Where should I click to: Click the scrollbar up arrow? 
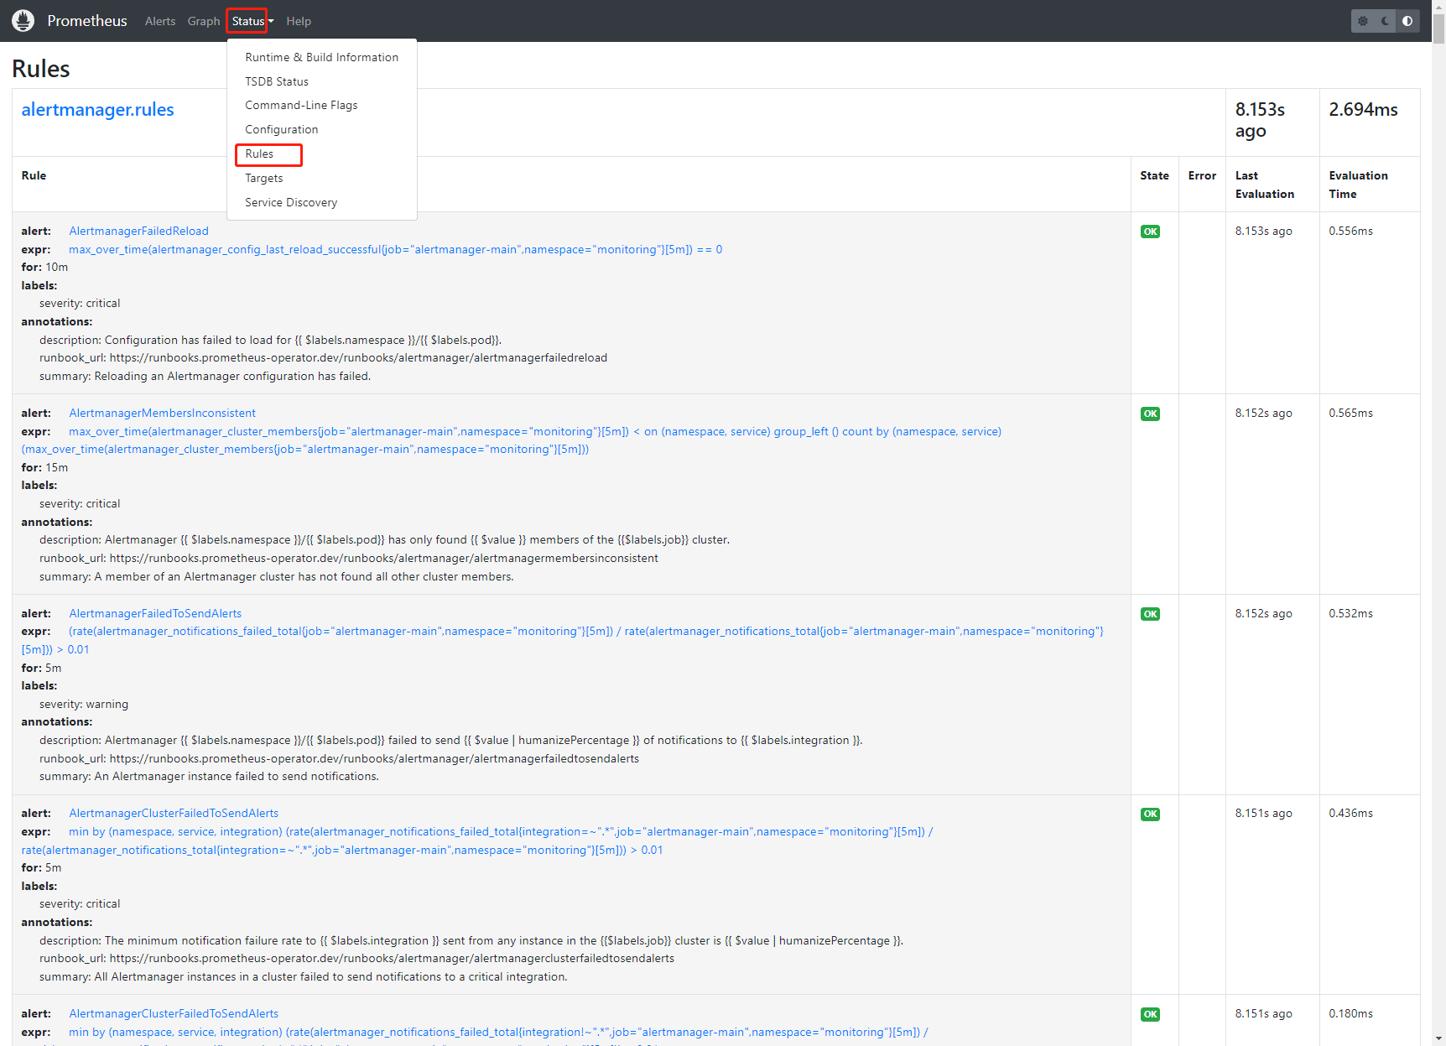click(x=1438, y=7)
